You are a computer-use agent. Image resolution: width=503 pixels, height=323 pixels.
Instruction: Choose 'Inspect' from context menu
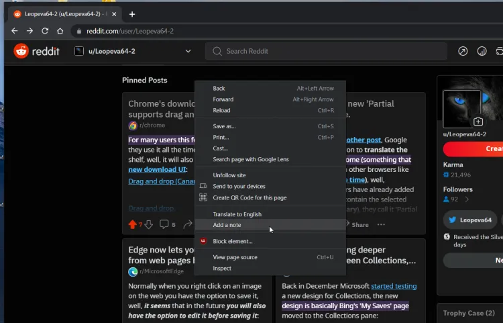pyautogui.click(x=222, y=268)
